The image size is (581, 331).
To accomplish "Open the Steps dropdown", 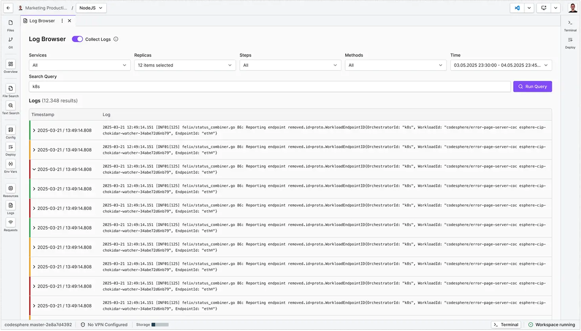I will (x=290, y=65).
